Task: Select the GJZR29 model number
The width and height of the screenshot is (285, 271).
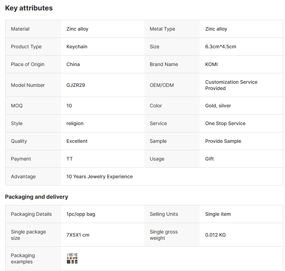Action: (76, 85)
